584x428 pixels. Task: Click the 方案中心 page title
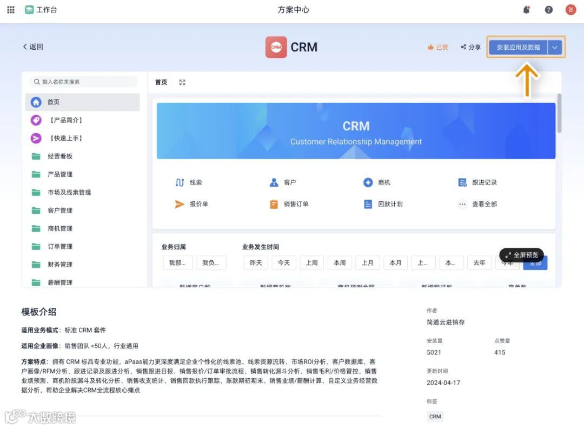click(x=294, y=10)
